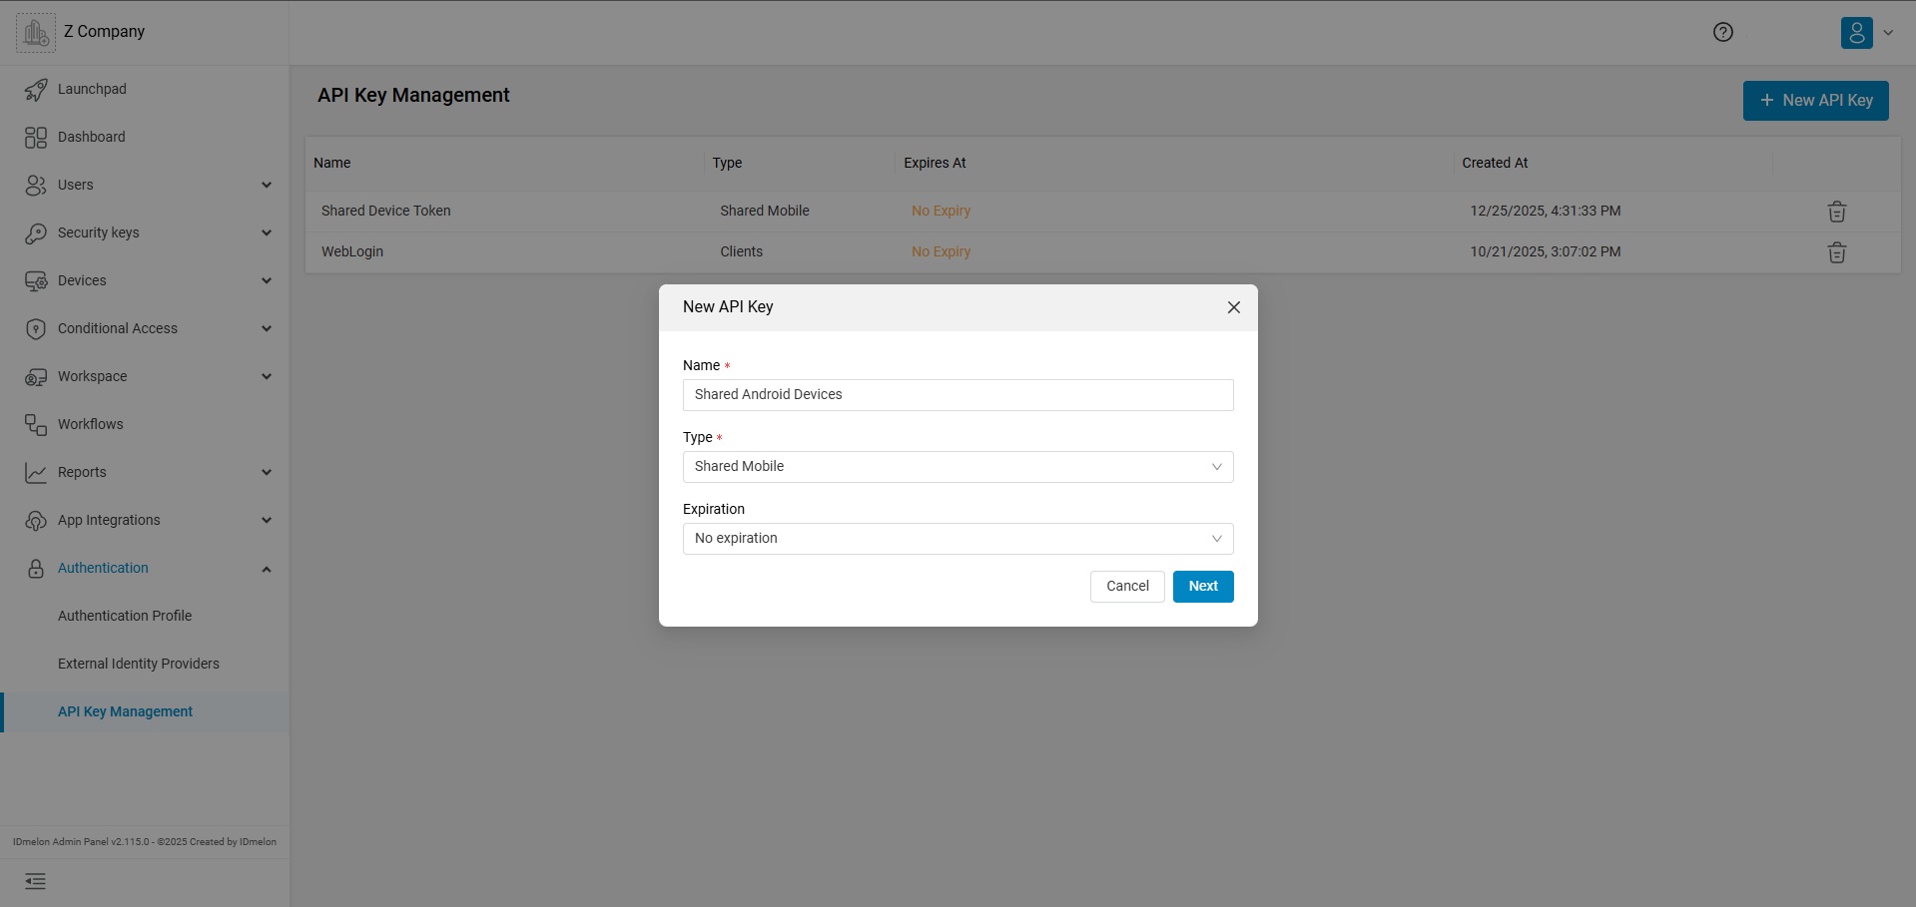Click the Launchpad rocket icon

pos(36,90)
